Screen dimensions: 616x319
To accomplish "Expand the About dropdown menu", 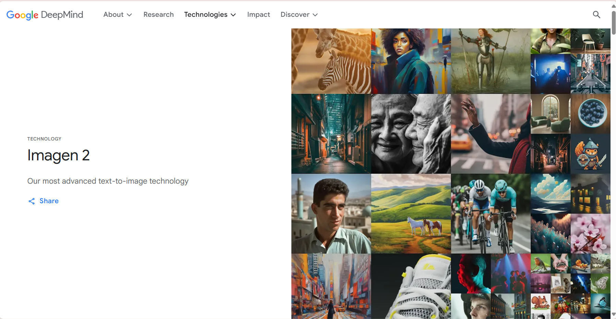I will tap(118, 14).
